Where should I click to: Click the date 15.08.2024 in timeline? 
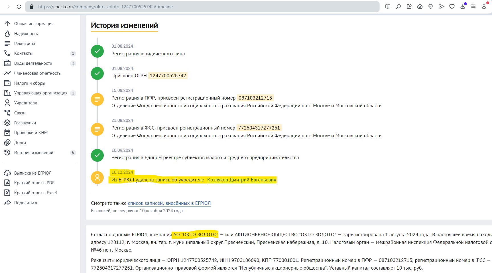122,90
